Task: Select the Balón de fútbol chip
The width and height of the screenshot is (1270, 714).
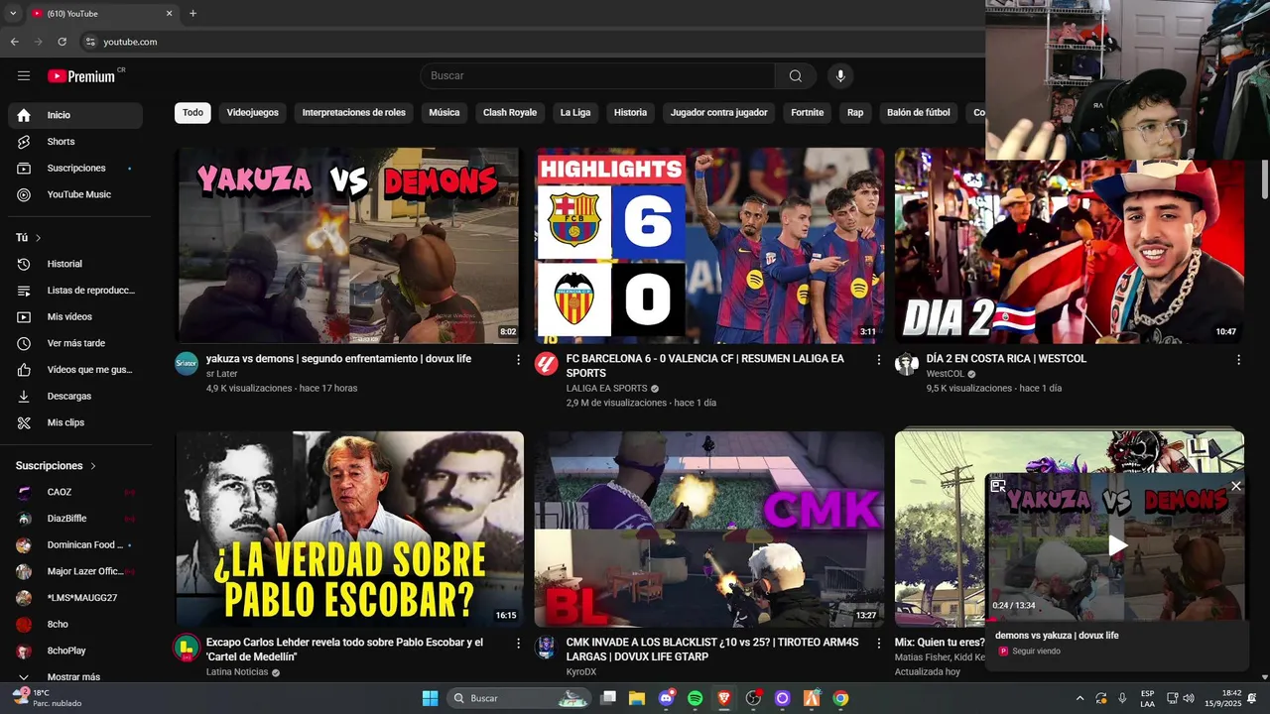Action: pyautogui.click(x=919, y=113)
